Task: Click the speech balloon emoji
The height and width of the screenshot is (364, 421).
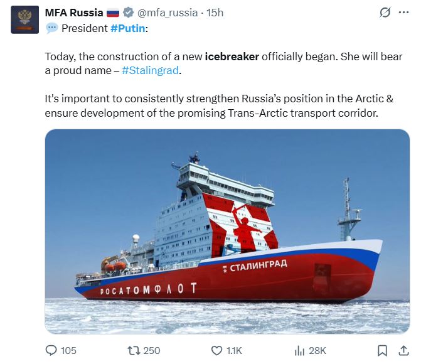Action: (x=51, y=28)
